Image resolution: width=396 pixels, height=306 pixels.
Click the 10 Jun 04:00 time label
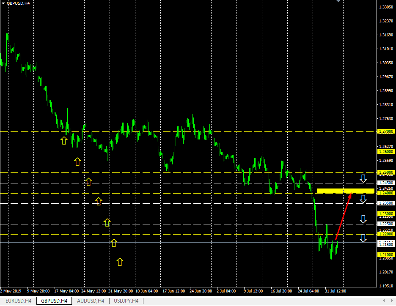coord(146,291)
